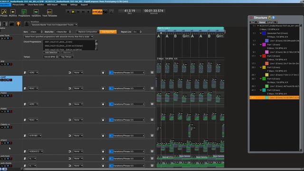
Task: Open the Phrases browser
Action: tap(4, 13)
